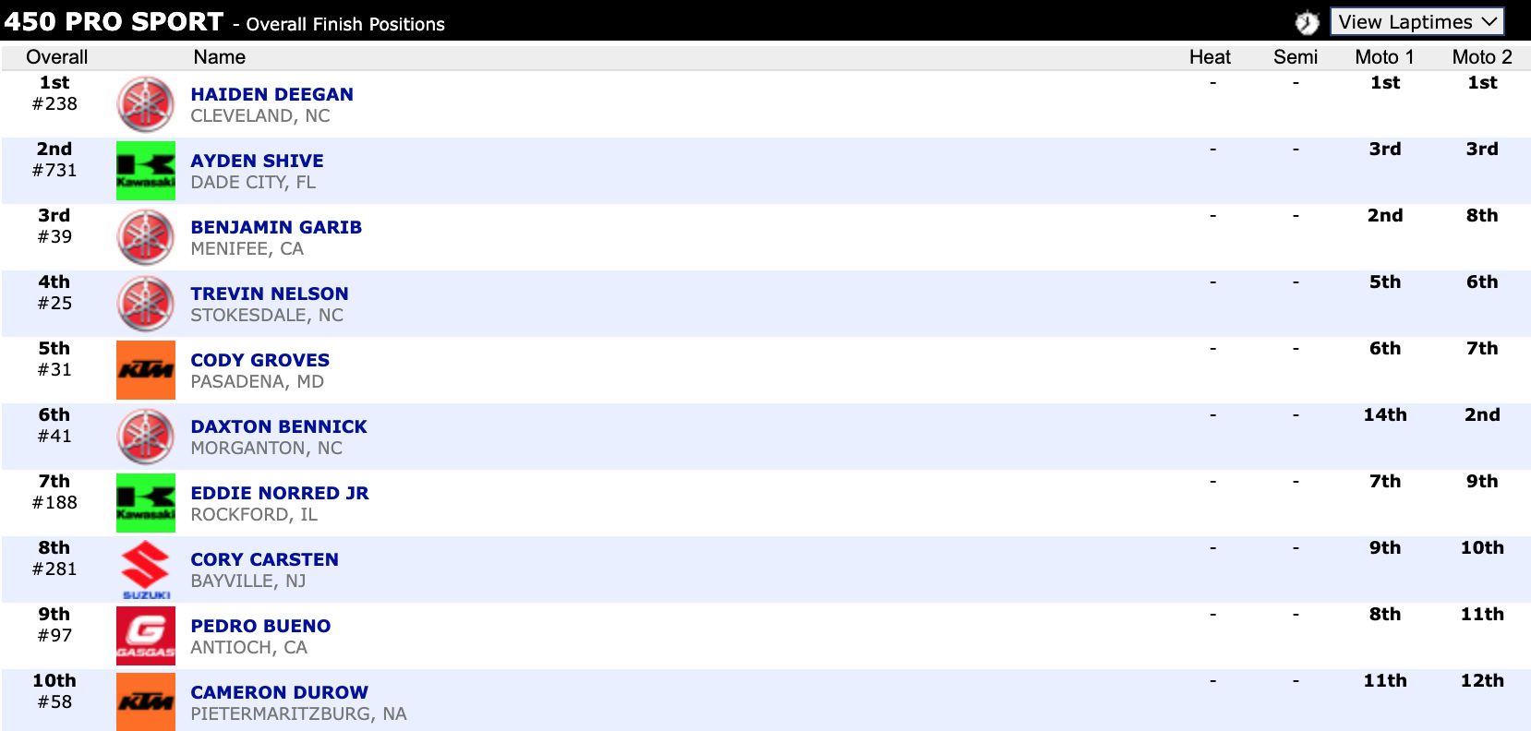Open Haiden Deegan rider link

point(271,94)
